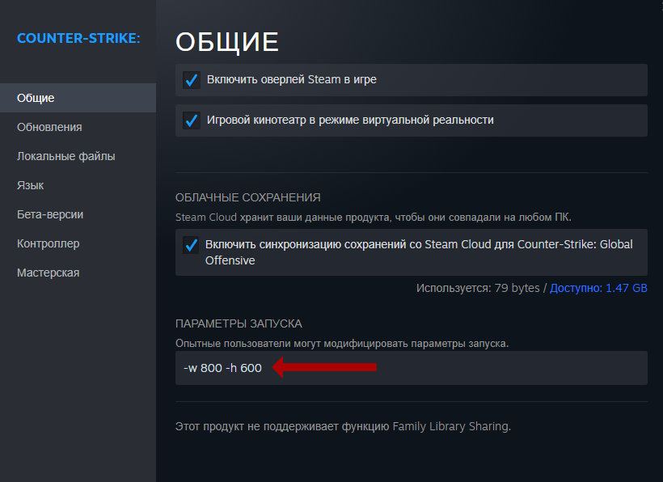Switch to the 'Язык' settings tab
Image resolution: width=663 pixels, height=482 pixels.
[x=31, y=185]
